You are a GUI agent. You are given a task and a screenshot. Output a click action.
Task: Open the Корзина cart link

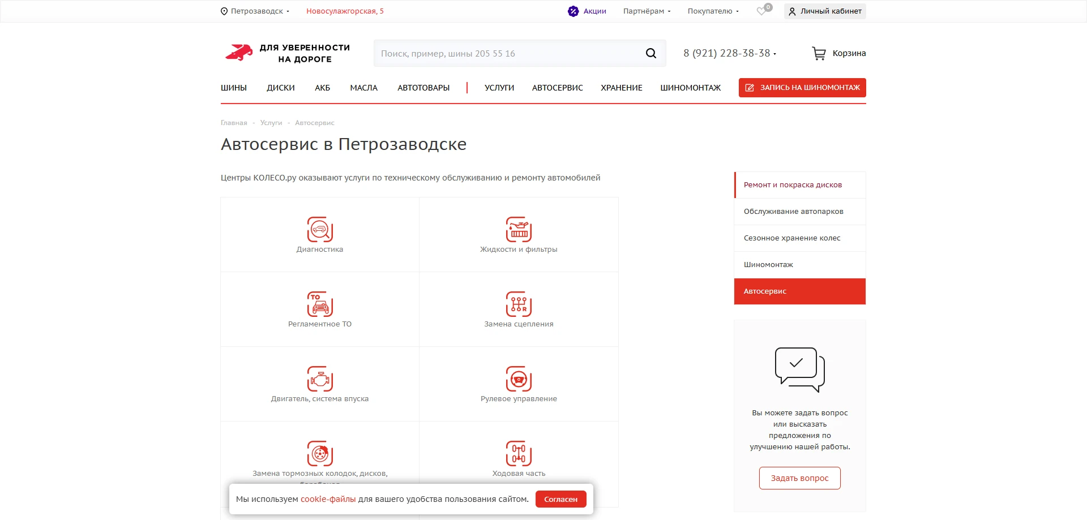(849, 53)
